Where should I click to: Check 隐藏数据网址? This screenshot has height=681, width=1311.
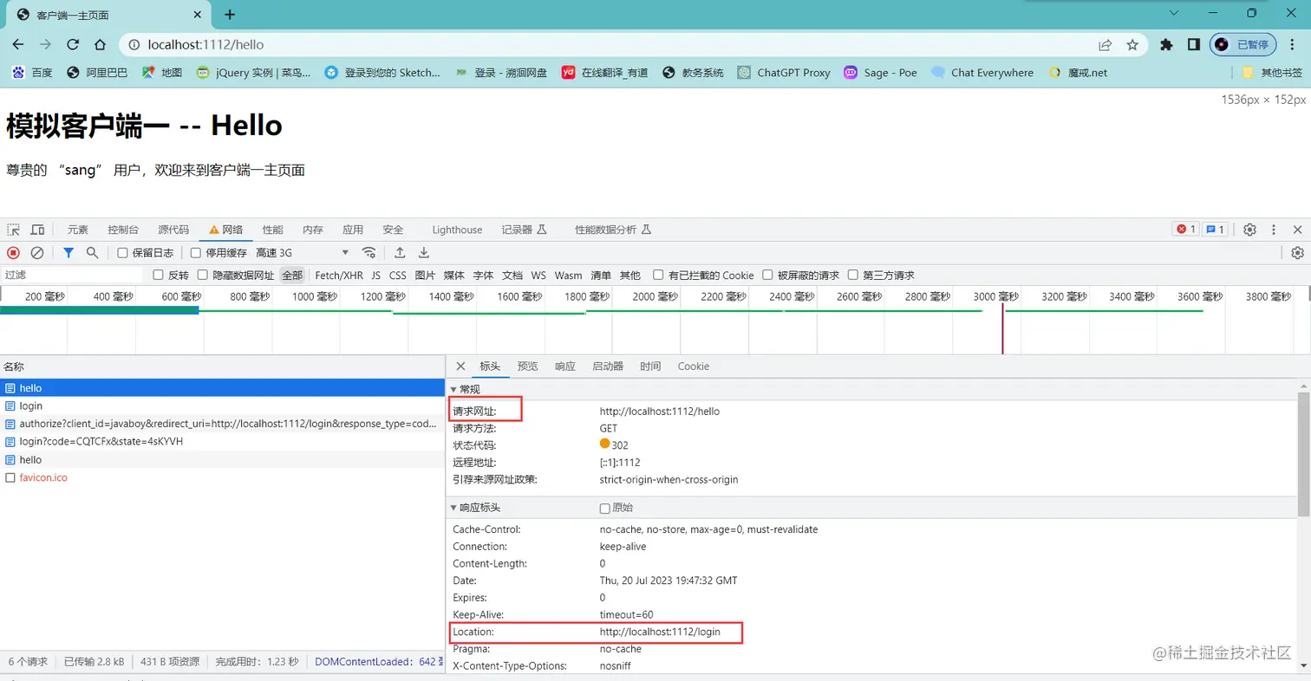[x=203, y=276]
